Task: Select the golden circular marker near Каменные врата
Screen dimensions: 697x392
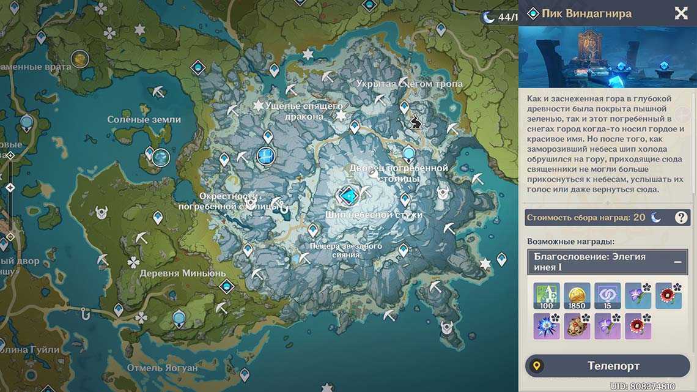Action: point(79,59)
